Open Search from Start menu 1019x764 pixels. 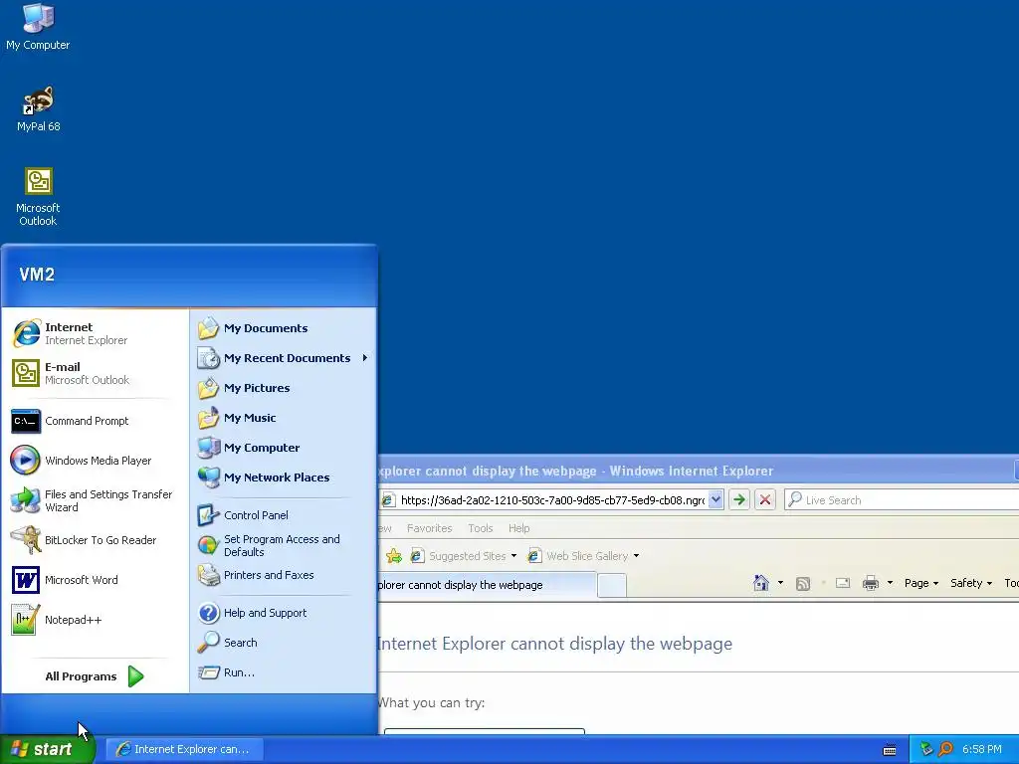click(283, 643)
